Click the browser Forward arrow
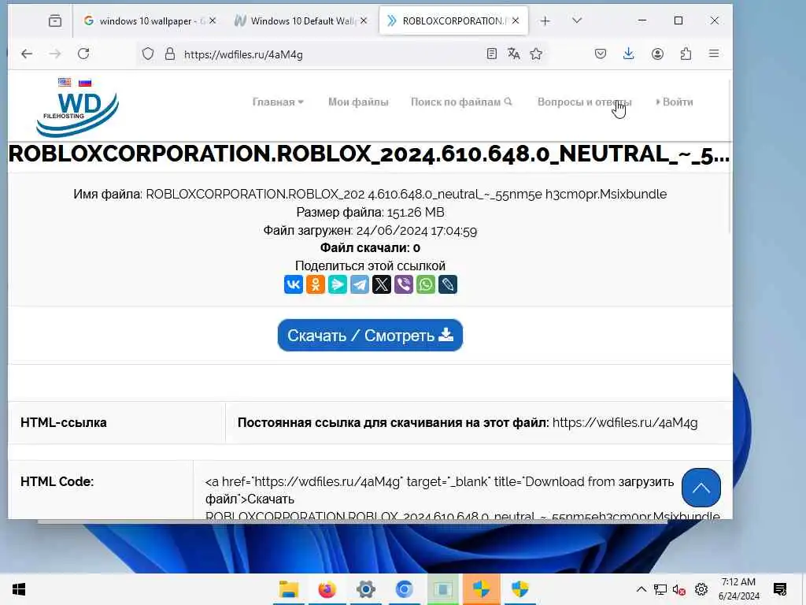 [x=55, y=54]
